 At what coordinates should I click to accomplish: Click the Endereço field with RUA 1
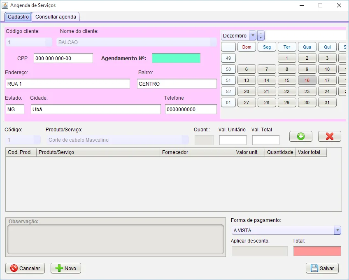pyautogui.click(x=67, y=84)
